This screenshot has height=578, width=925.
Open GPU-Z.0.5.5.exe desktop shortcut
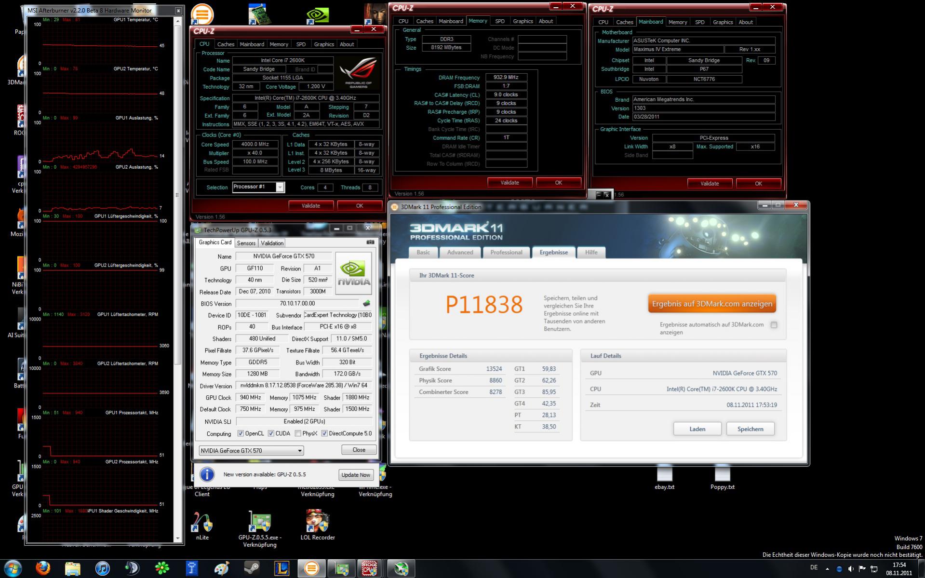260,528
